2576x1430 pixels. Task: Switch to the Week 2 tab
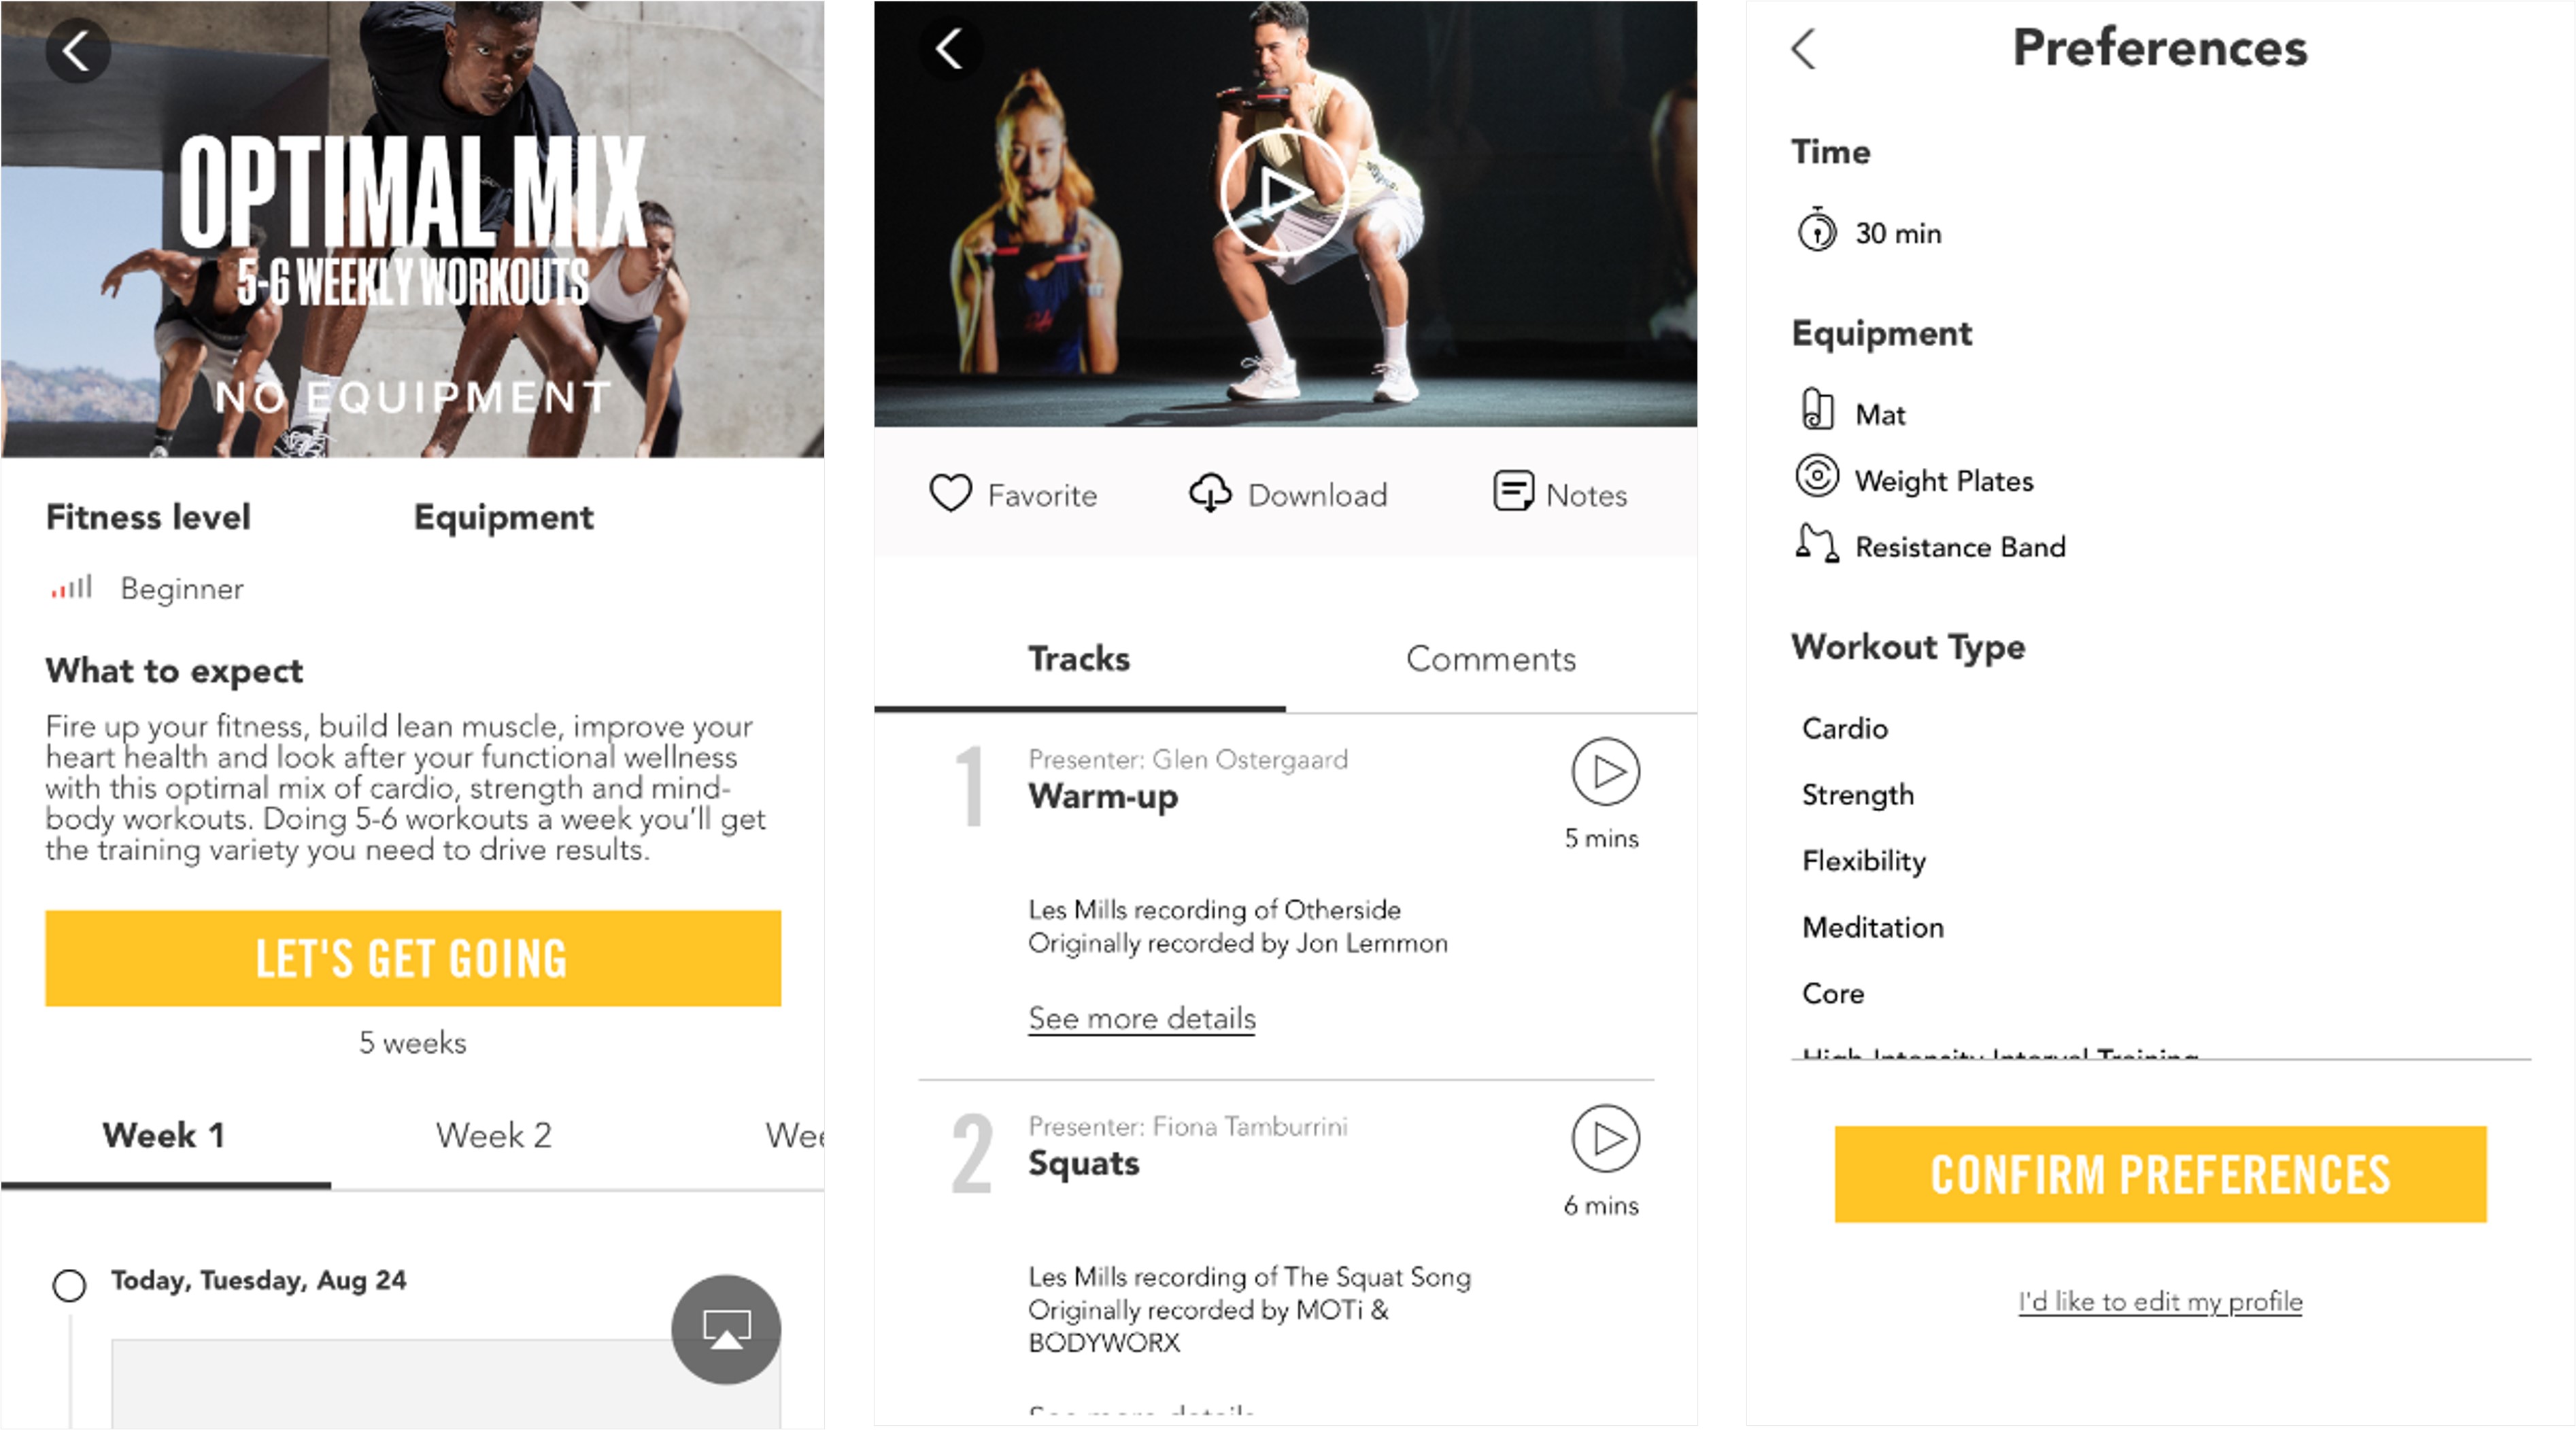coord(494,1135)
